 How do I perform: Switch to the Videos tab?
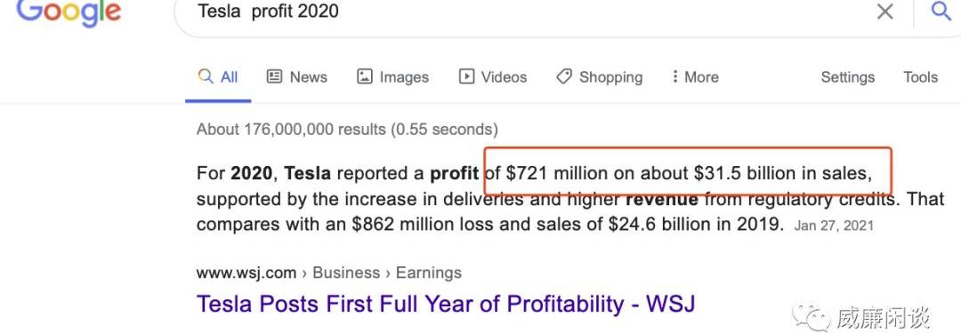tap(493, 77)
